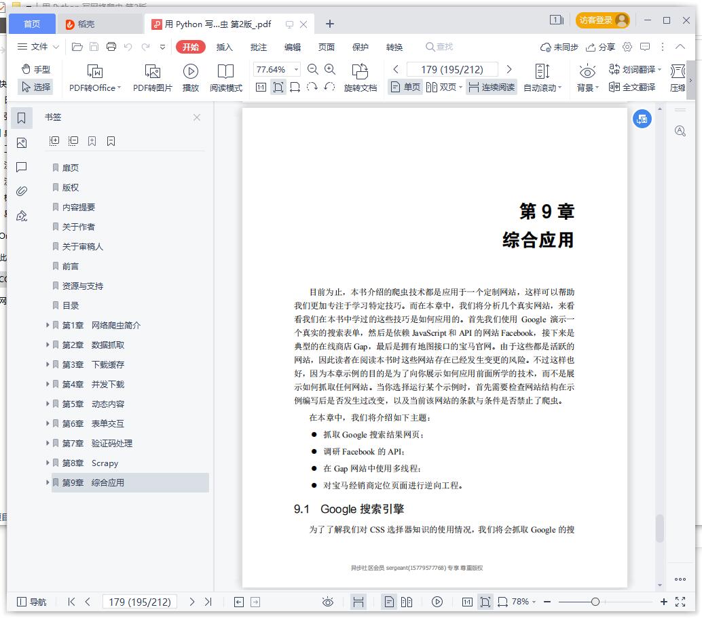Close the 书签 bookmarks panel

(x=196, y=117)
